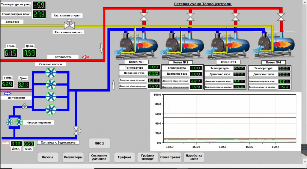Screen dimensions: 307x169
Task: Select the second network pump fan icon
Action: coord(51,84)
